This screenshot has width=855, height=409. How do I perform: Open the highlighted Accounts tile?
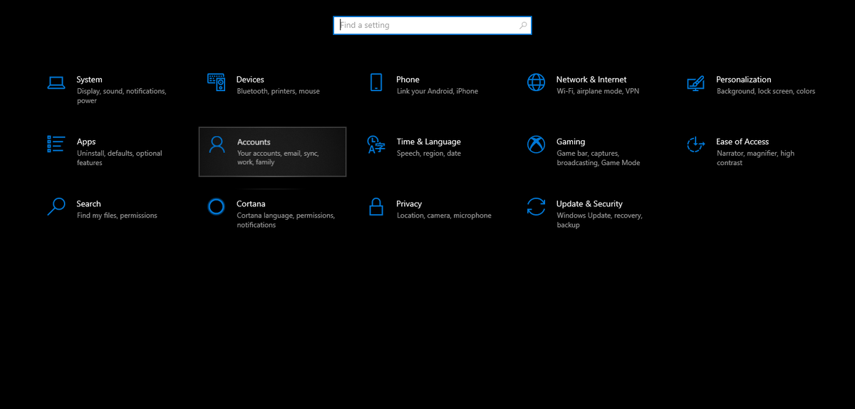(x=272, y=152)
